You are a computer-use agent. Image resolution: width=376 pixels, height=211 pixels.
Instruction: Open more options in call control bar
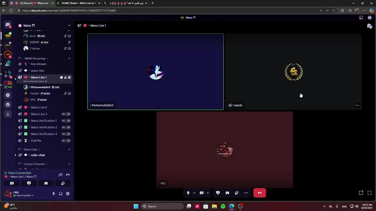pos(246,193)
